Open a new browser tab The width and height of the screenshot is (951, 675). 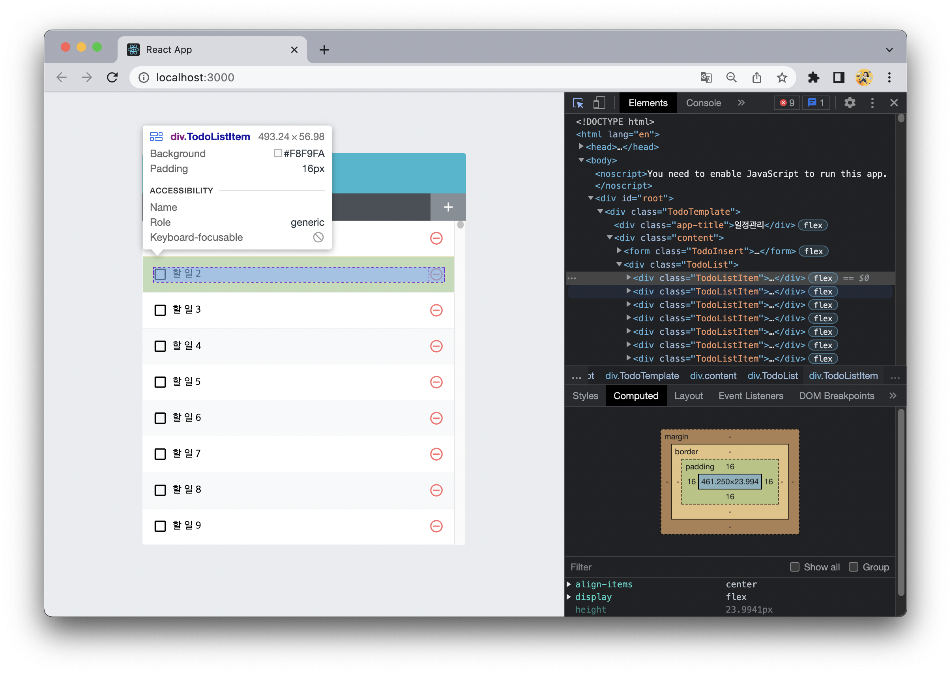pos(324,50)
